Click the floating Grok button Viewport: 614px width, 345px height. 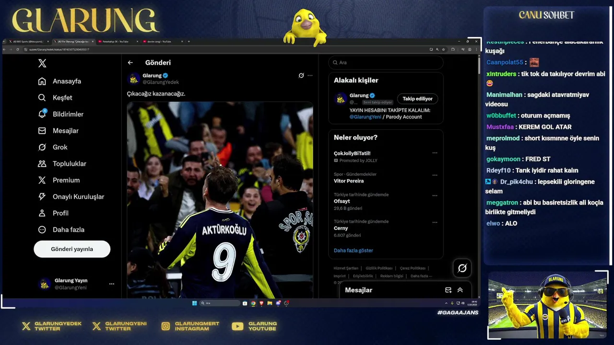click(462, 268)
